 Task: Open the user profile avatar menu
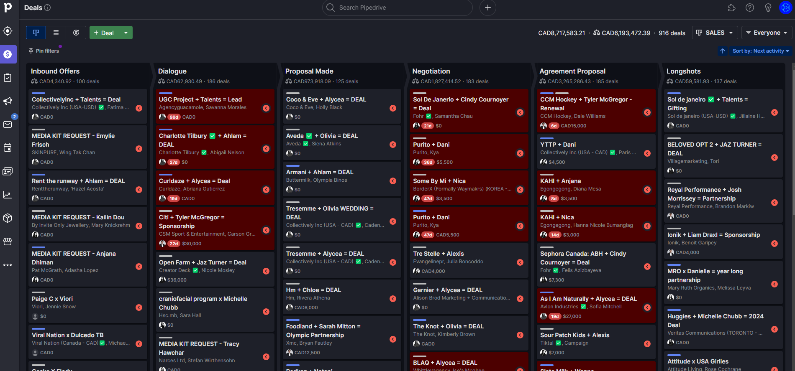pyautogui.click(x=786, y=8)
